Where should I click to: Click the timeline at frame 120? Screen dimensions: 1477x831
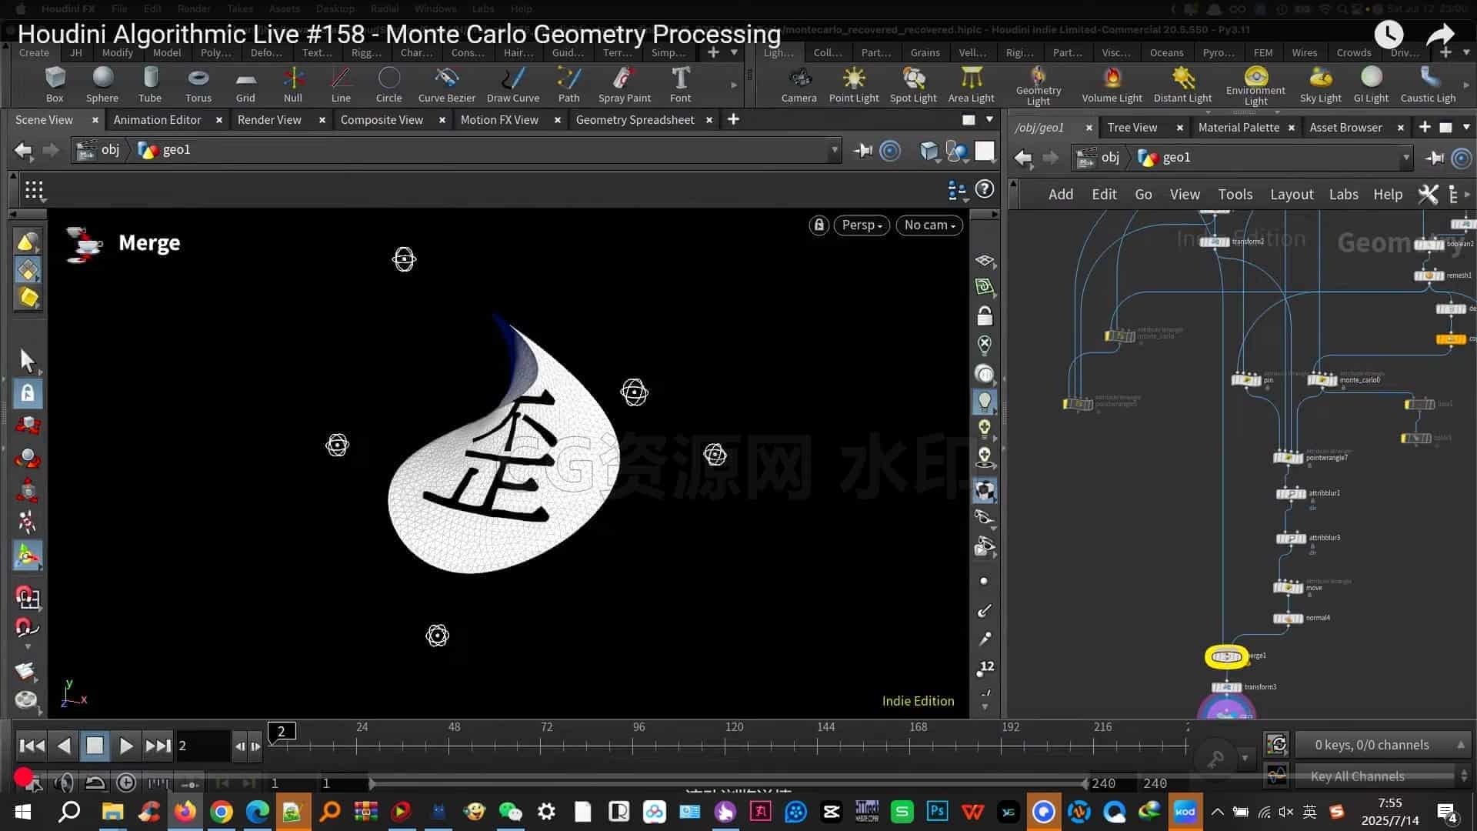(x=725, y=744)
